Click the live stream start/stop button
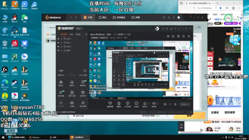Viewport: 249px width, 140px height. tap(185, 104)
